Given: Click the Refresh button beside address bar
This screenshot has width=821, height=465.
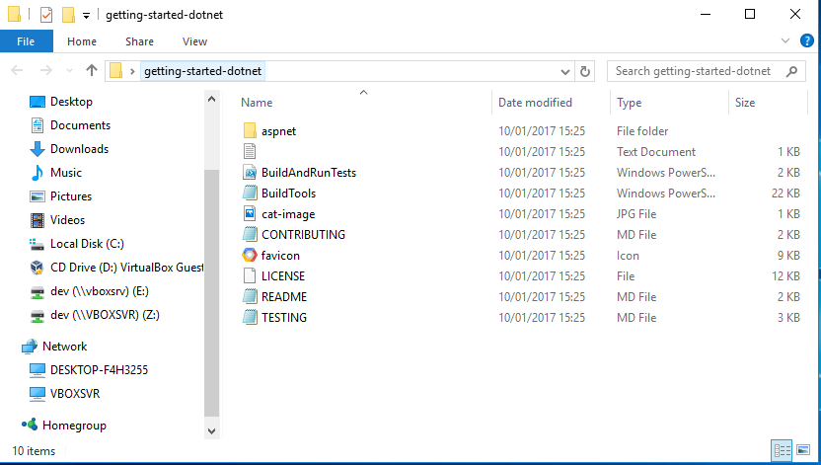Looking at the screenshot, I should click(x=584, y=71).
